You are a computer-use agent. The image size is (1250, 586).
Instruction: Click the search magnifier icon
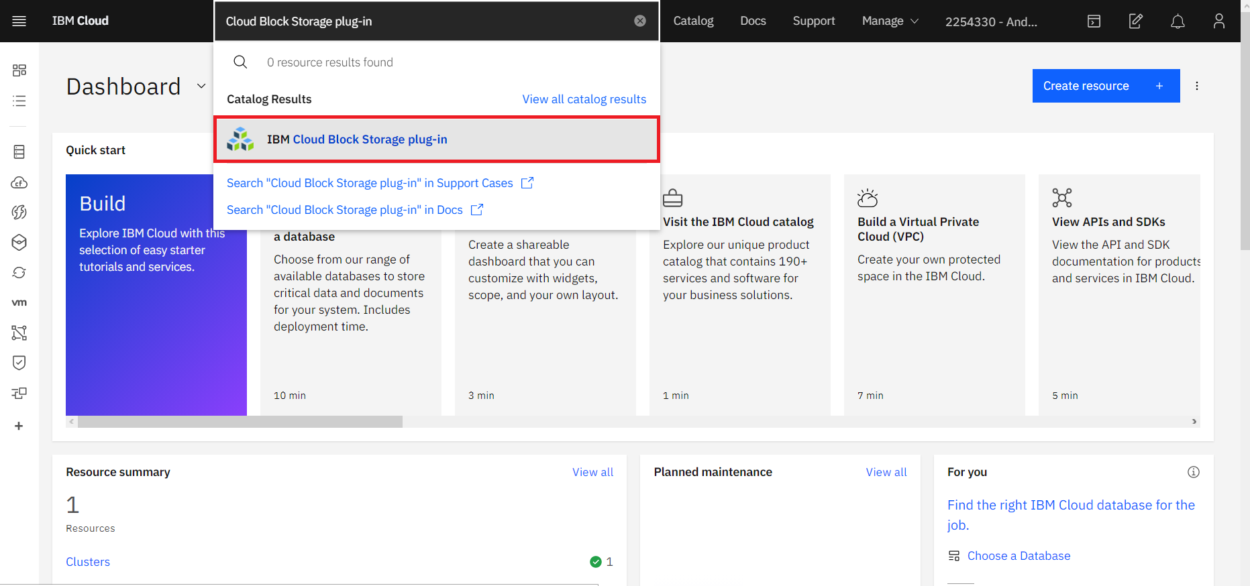click(x=240, y=62)
